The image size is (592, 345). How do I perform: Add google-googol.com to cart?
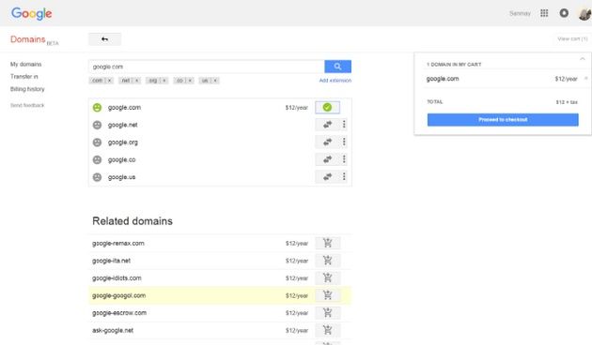pyautogui.click(x=328, y=295)
